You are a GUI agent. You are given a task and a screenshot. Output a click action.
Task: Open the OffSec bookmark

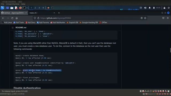click(103, 22)
